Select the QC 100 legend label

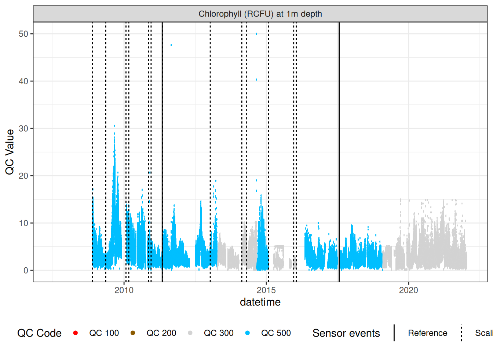104,333
